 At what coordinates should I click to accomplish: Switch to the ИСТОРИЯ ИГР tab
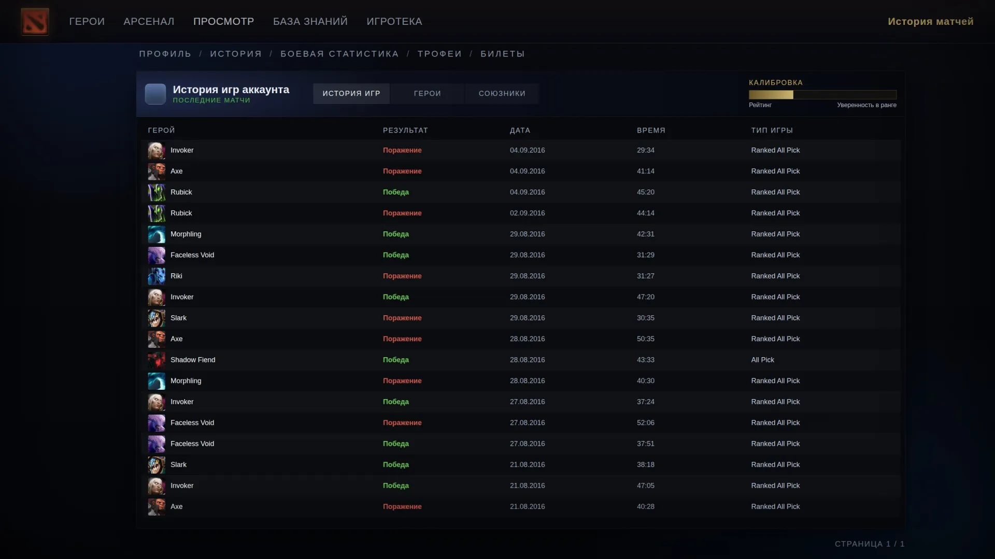[x=351, y=94]
